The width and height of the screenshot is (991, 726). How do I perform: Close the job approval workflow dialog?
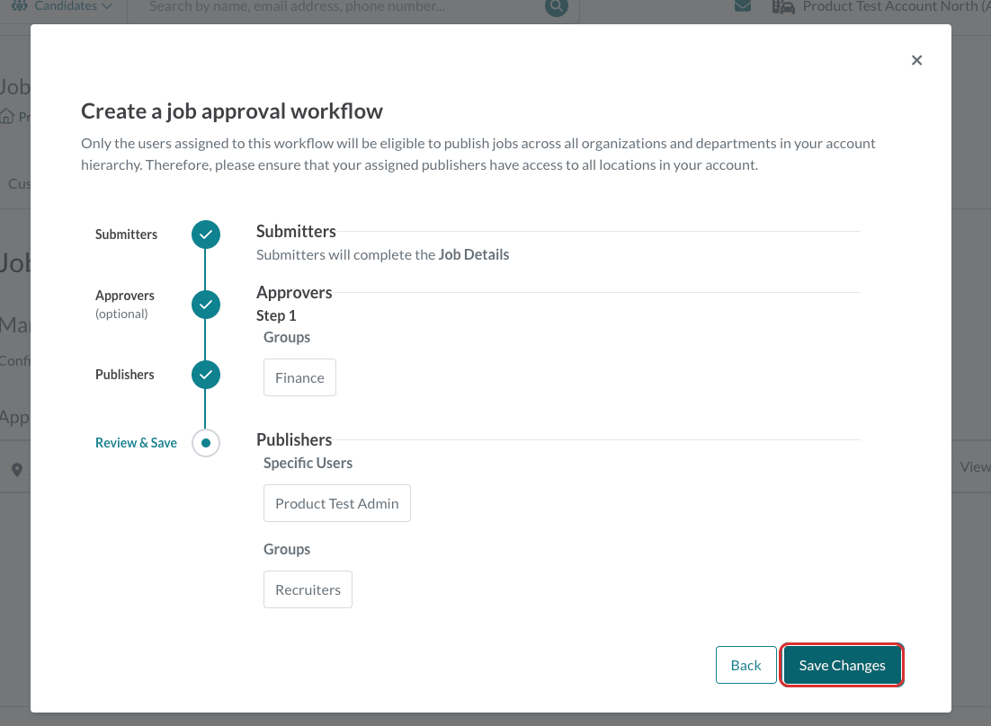[x=916, y=60]
